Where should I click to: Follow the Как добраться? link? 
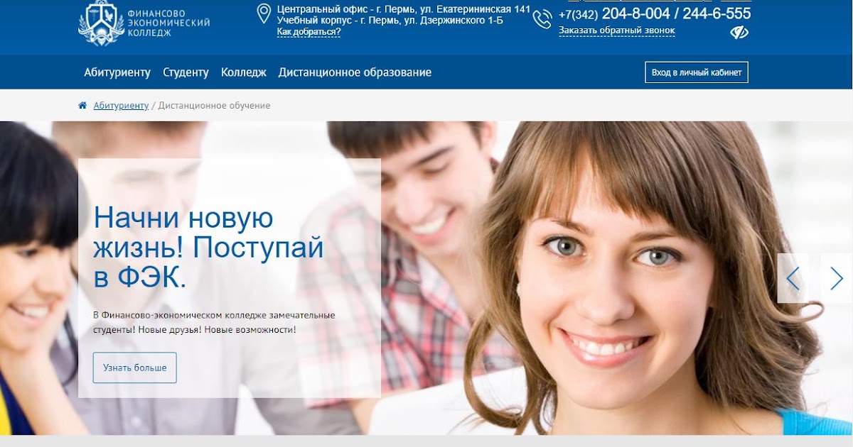(x=309, y=31)
